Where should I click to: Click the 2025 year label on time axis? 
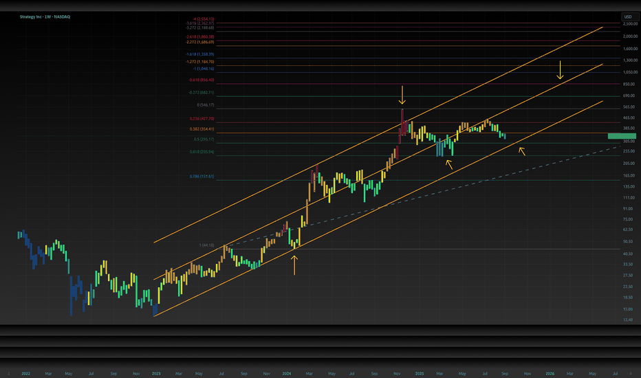tap(420, 373)
